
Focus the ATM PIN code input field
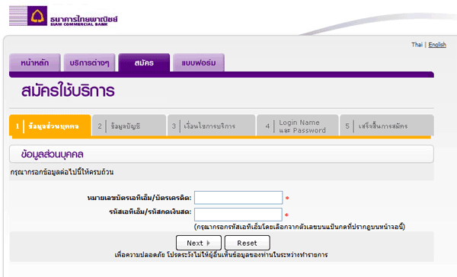pos(238,215)
